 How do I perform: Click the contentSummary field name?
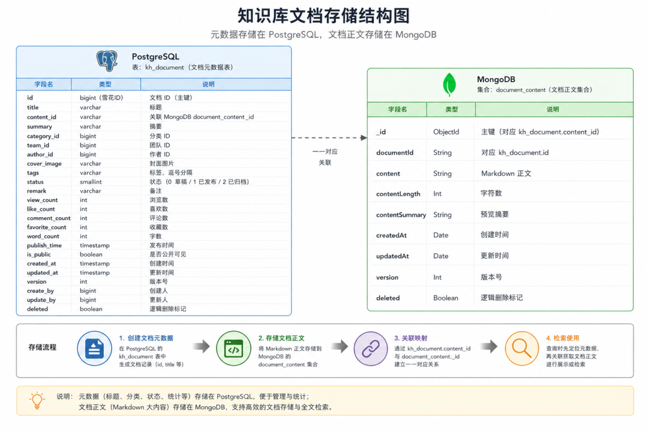coord(401,215)
